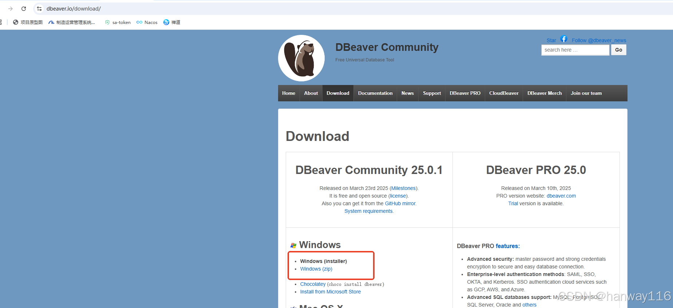Viewport: 673px width, 308px height.
Task: Open the Facebook icon link
Action: click(x=564, y=39)
